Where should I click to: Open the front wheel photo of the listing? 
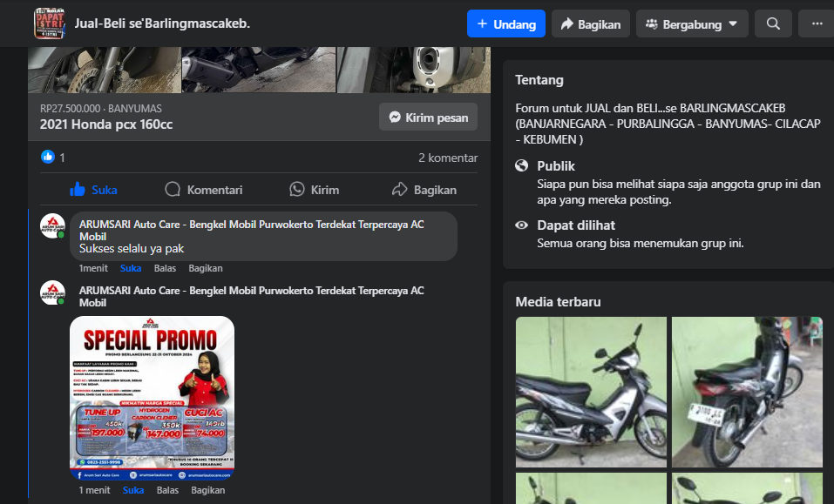(105, 71)
